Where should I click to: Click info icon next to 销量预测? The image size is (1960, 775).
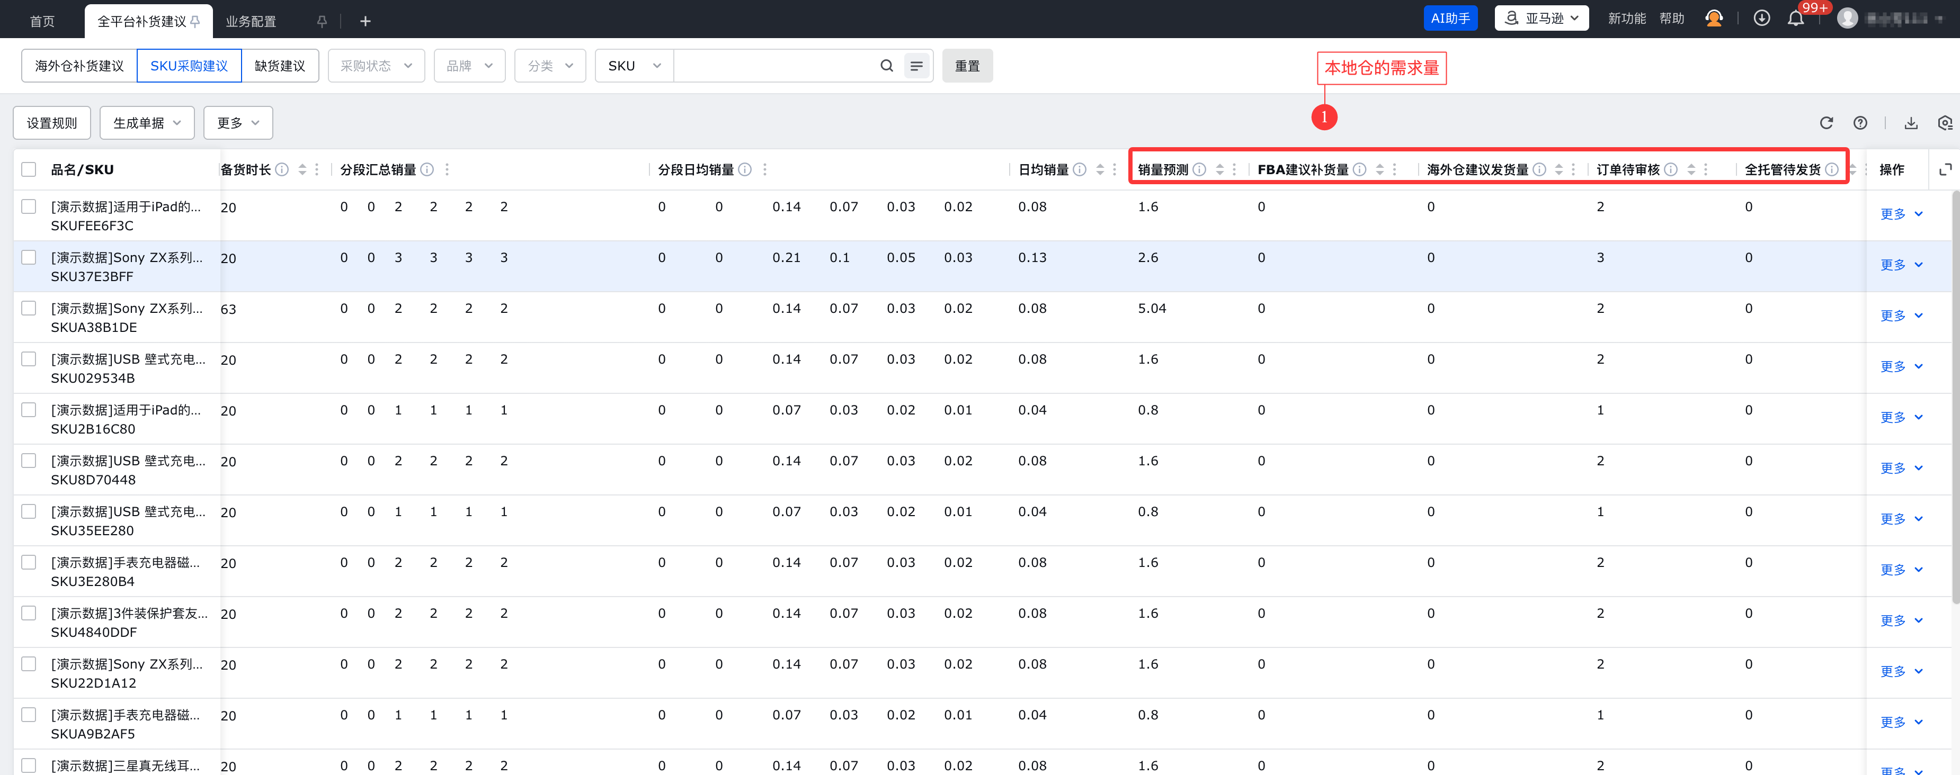coord(1199,169)
